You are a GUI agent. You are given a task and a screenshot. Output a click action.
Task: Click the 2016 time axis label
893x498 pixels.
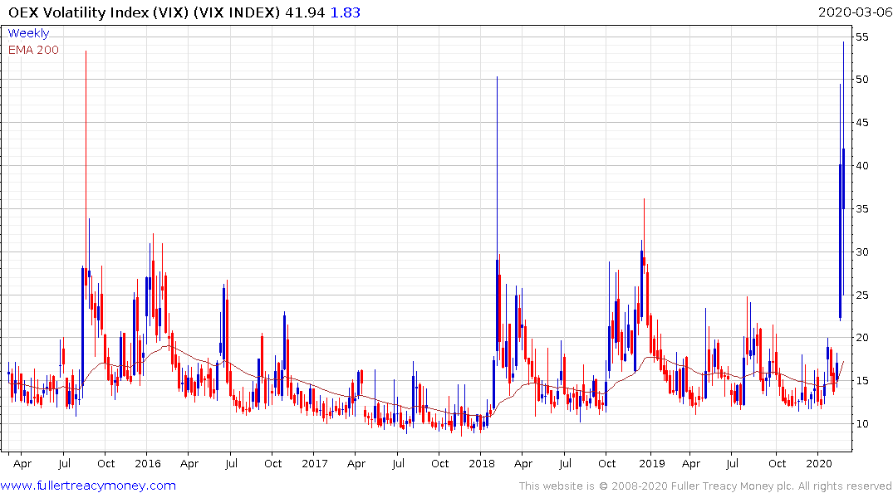click(148, 463)
